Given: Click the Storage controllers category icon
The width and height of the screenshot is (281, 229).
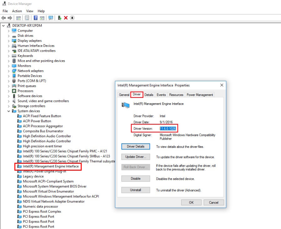Looking at the screenshot, I should pos(14,106).
